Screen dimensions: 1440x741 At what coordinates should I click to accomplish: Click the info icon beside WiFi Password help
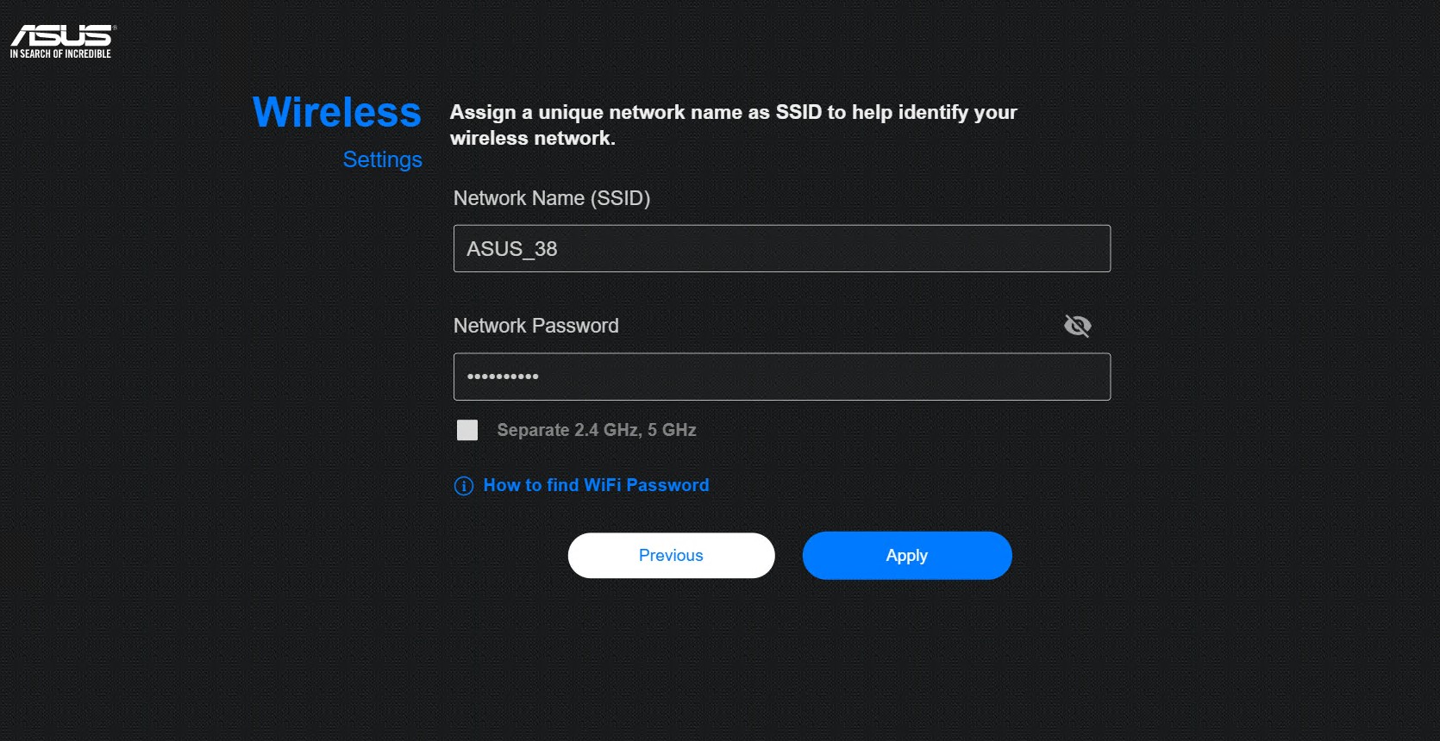[464, 486]
